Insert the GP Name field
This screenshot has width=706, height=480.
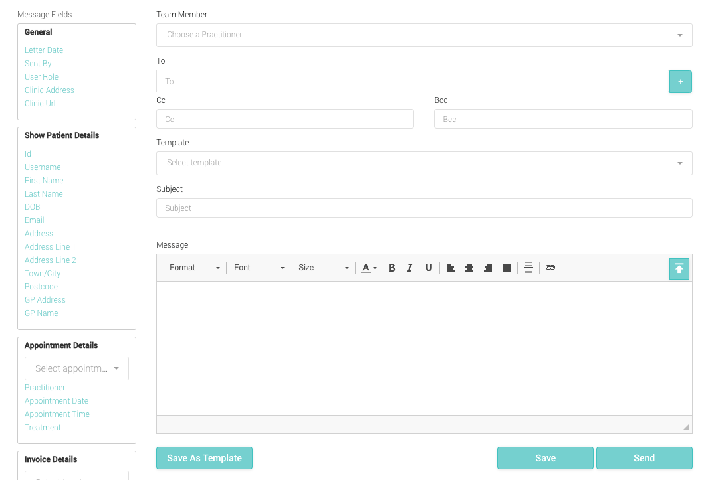pyautogui.click(x=41, y=313)
